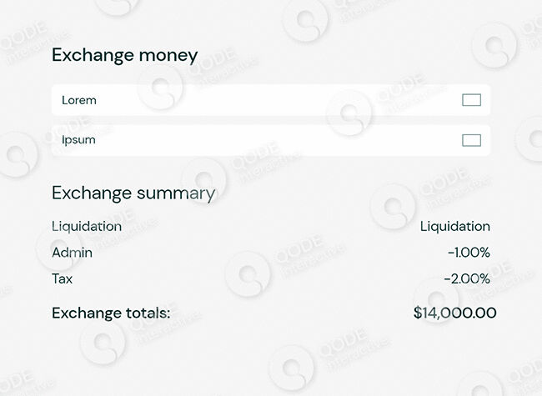Select the Ipsum option label
542x396 pixels.
point(78,140)
